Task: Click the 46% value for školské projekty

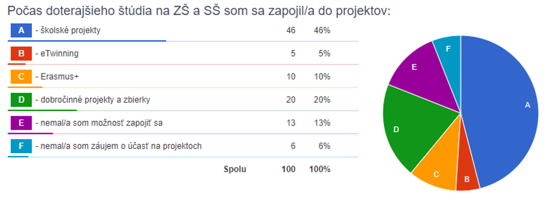Action: tap(322, 31)
